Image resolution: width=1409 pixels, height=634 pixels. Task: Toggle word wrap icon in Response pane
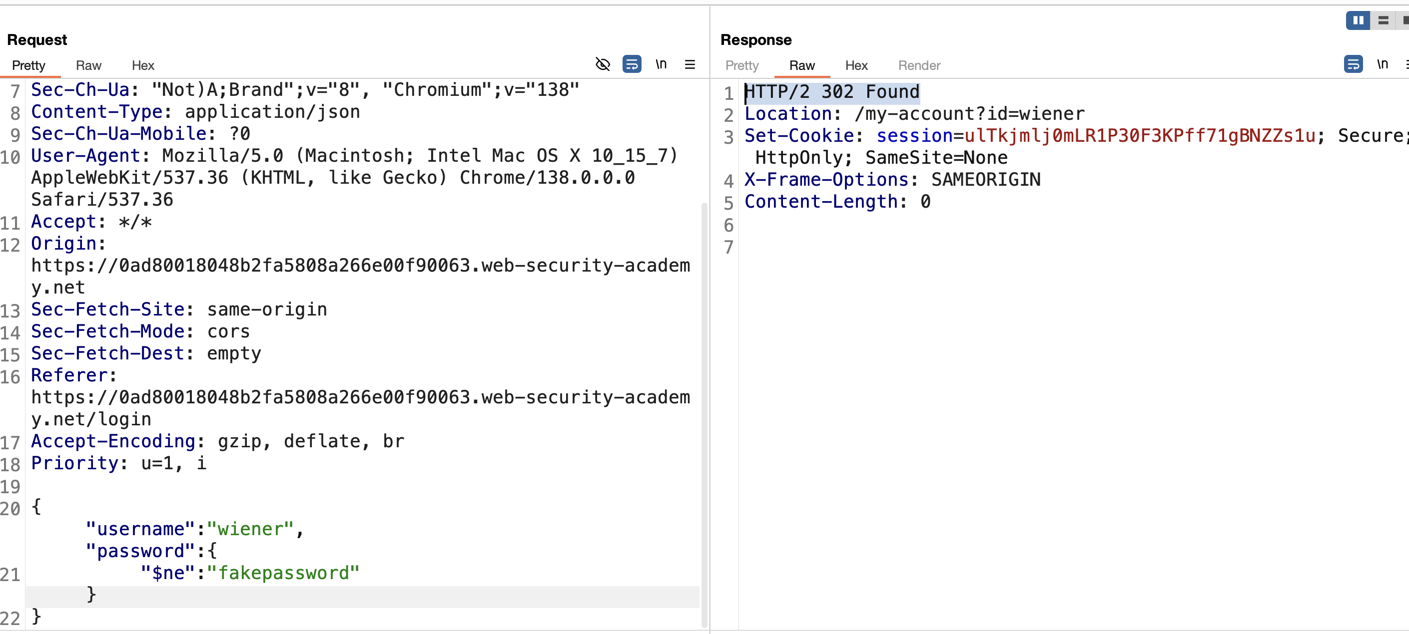pyautogui.click(x=1353, y=64)
